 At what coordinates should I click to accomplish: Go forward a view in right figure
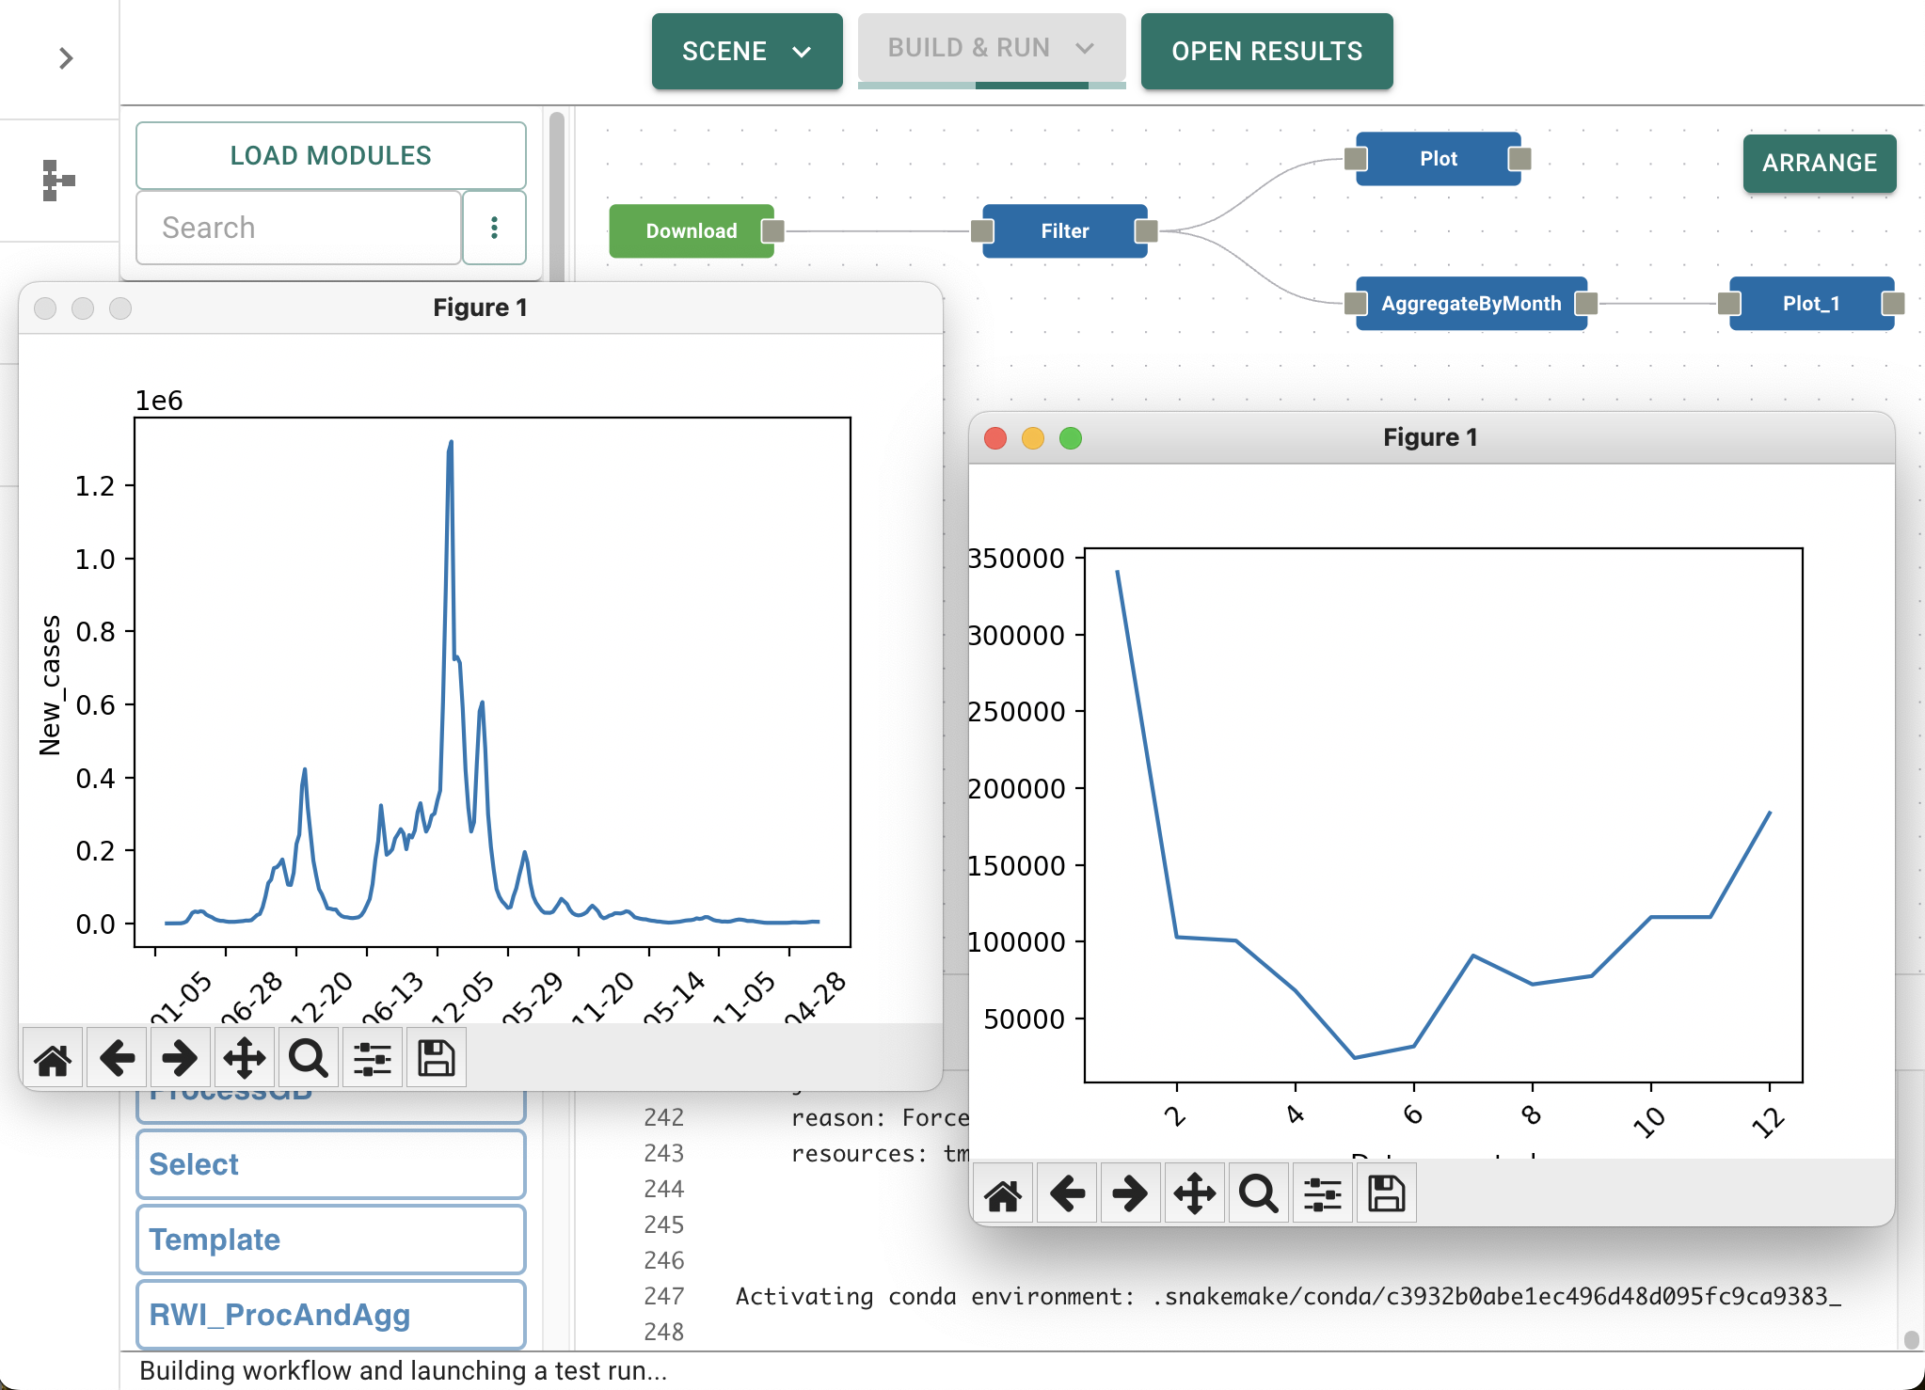click(x=1130, y=1193)
